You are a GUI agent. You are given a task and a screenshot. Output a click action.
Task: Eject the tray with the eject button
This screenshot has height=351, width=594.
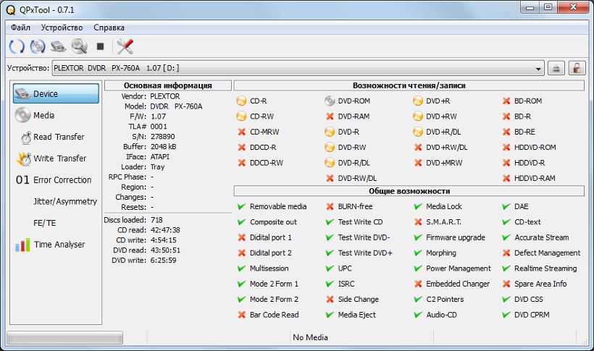coord(556,68)
